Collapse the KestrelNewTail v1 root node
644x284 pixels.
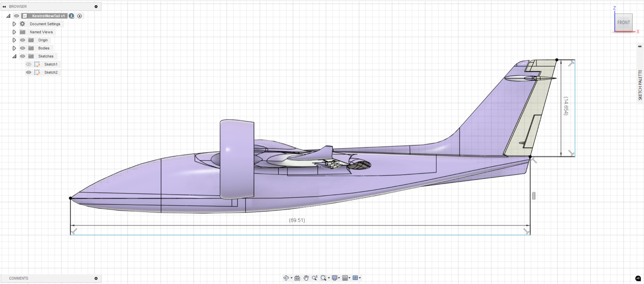click(x=8, y=16)
